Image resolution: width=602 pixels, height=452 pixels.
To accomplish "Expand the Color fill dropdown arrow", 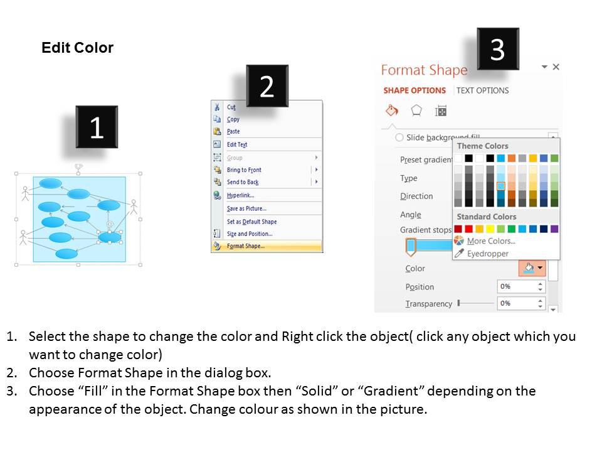I will (540, 267).
